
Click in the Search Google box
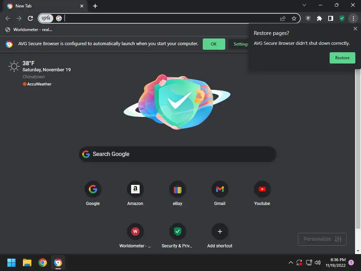point(178,154)
